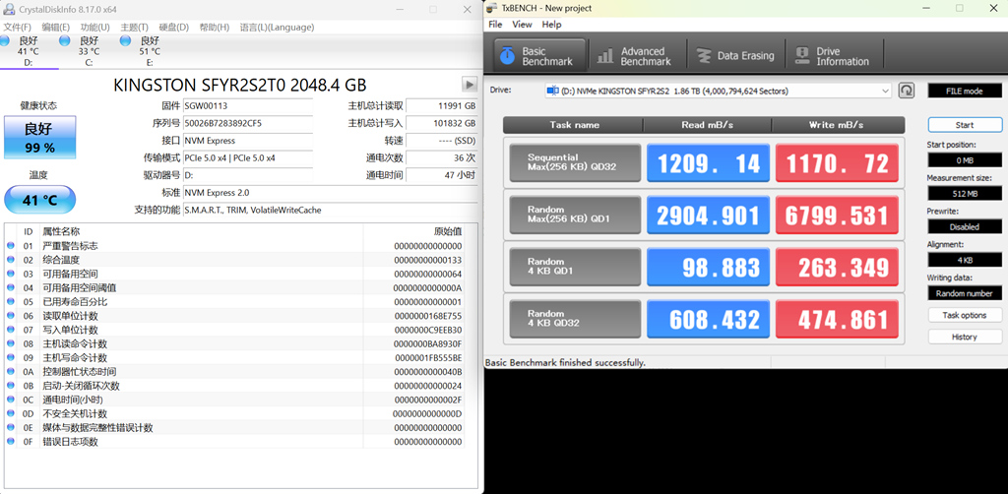Click the host total reads value 11991 GB
The image size is (1008, 494).
(442, 105)
